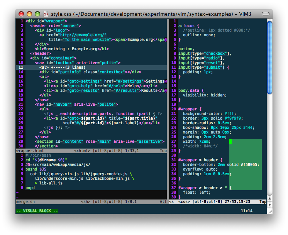Click the toolbar toggle pill button

pos(265,14)
